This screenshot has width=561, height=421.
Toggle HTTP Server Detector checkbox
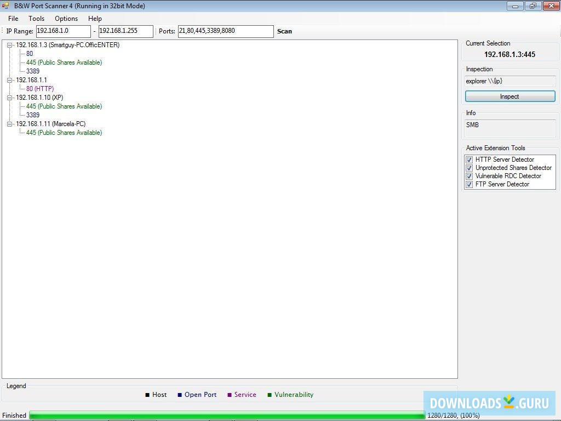click(x=469, y=160)
